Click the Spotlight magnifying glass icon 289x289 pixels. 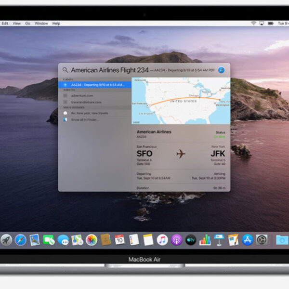(x=65, y=70)
